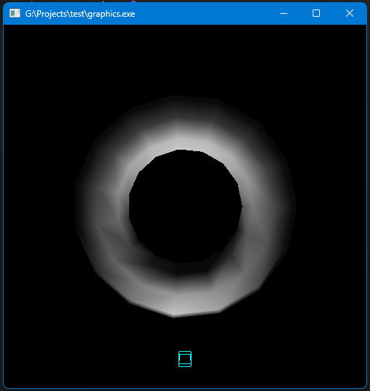
Task: Click black canvas between torus and cyan box
Action: click(185, 334)
